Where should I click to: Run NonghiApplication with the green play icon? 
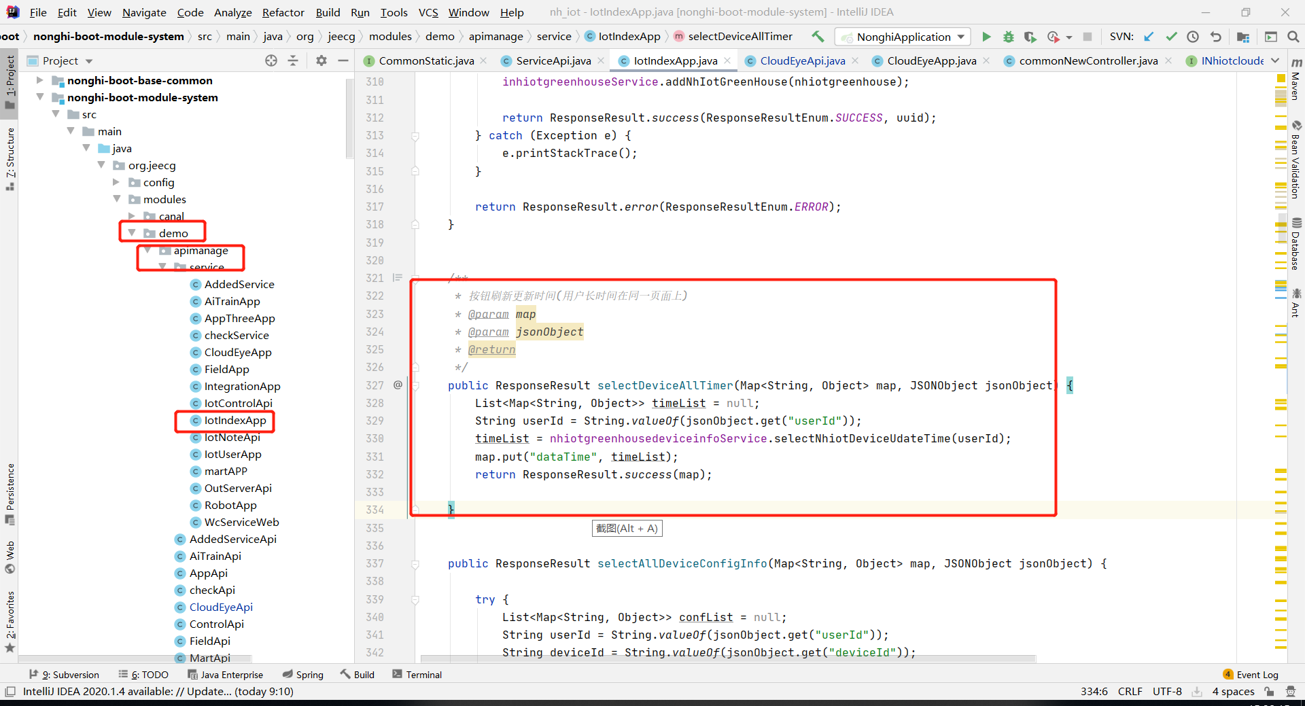(986, 37)
